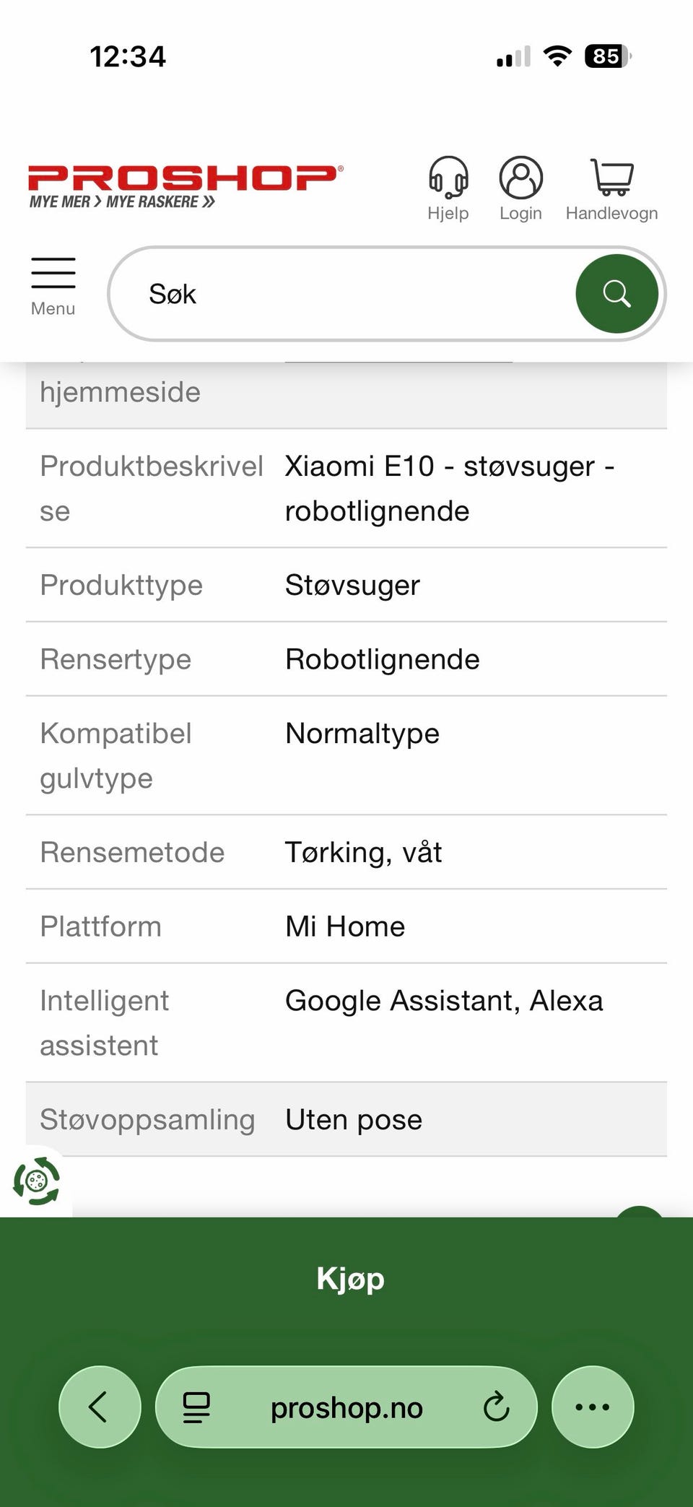Open the Hjelp headset icon
The width and height of the screenshot is (693, 1507).
(448, 178)
